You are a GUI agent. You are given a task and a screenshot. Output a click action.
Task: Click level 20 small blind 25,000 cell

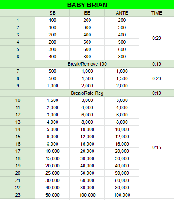(x=52, y=173)
